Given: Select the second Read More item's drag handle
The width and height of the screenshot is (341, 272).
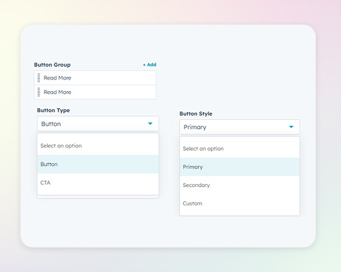Looking at the screenshot, I should [39, 92].
